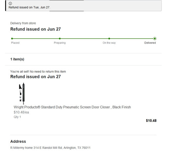This screenshot has width=172, height=164.
Task: Click the 1 item(s) section header
Action: coord(17,59)
